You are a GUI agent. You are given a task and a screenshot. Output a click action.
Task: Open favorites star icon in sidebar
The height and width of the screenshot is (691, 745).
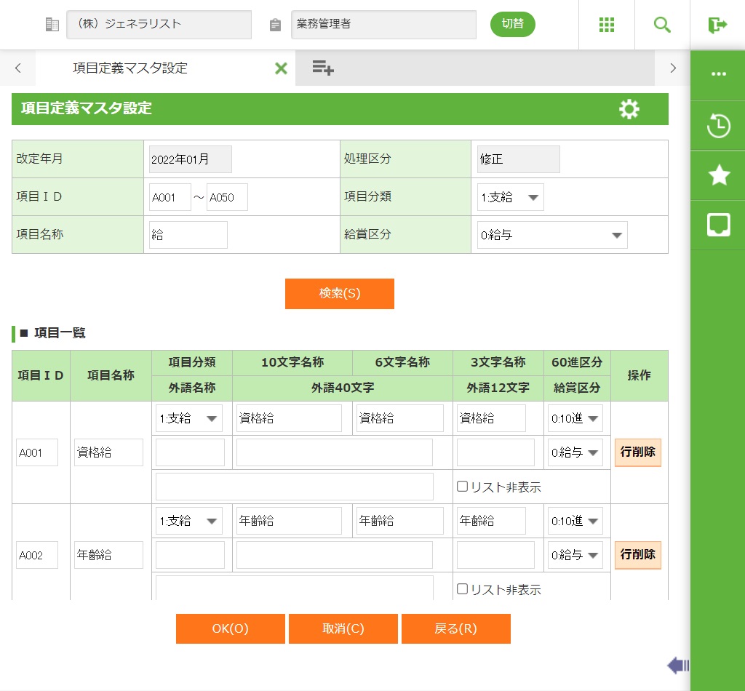[718, 175]
